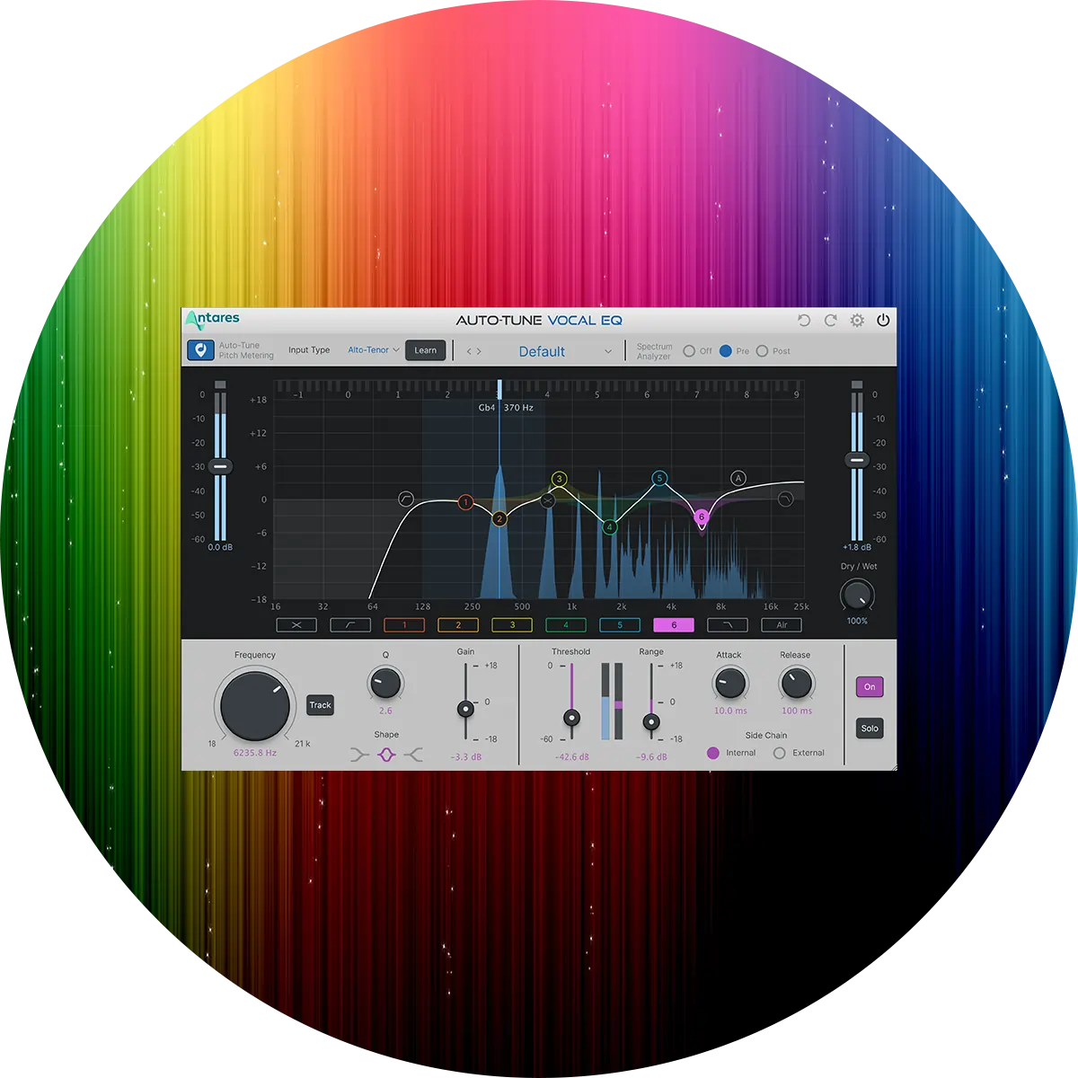Click the redo arrow icon
The image size is (1078, 1078).
pos(831,321)
